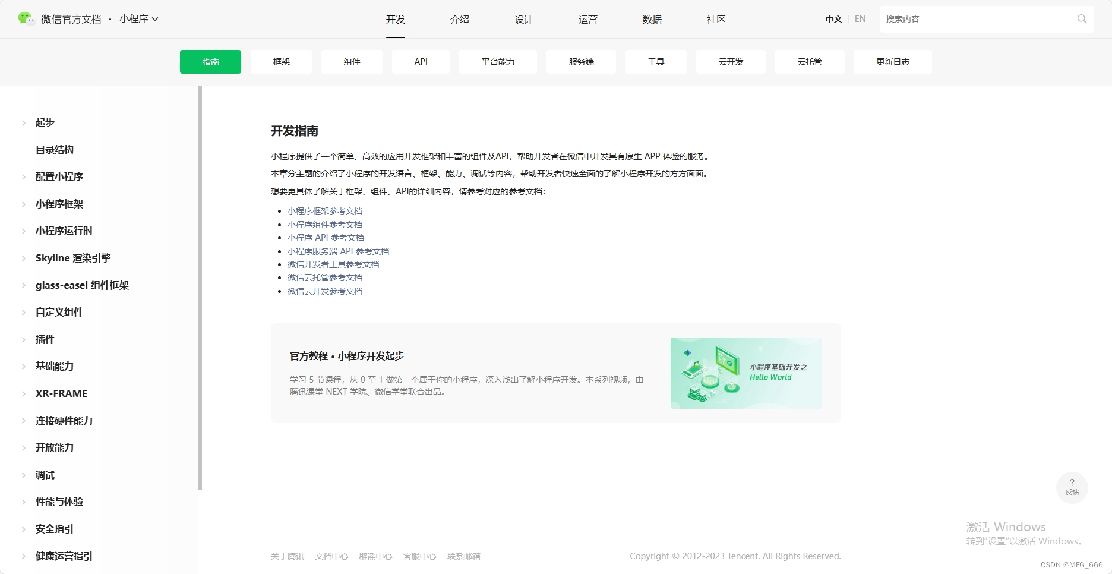Open the 微信开发者工具参考文档 link
This screenshot has height=574, width=1112.
[x=333, y=264]
